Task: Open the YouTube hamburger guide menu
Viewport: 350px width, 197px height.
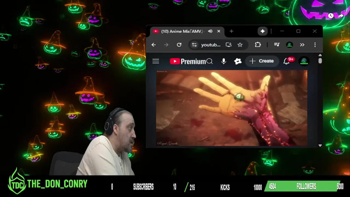Action: tap(156, 61)
